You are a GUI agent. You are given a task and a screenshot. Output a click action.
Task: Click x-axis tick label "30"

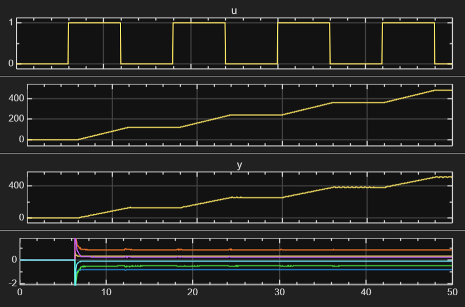(279, 291)
